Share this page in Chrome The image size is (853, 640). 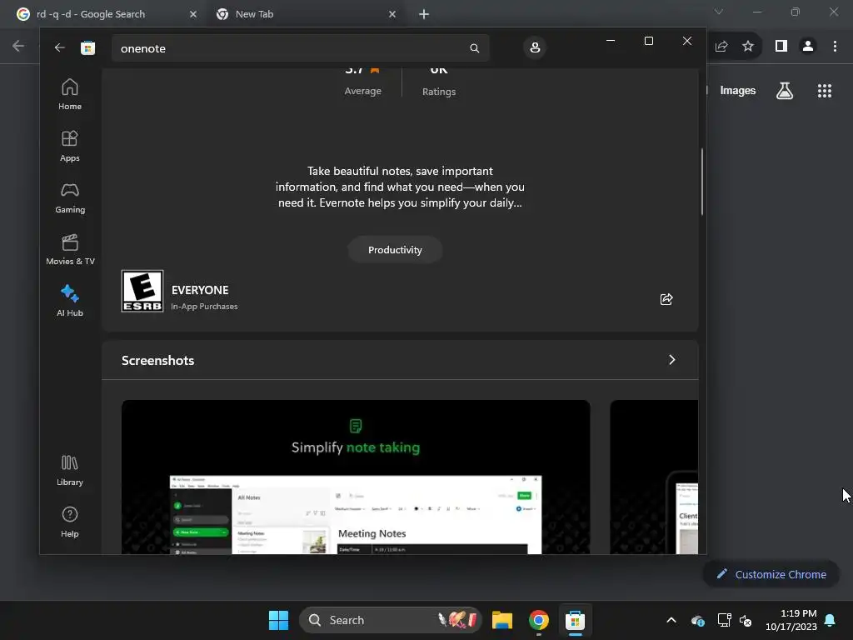[x=721, y=47]
